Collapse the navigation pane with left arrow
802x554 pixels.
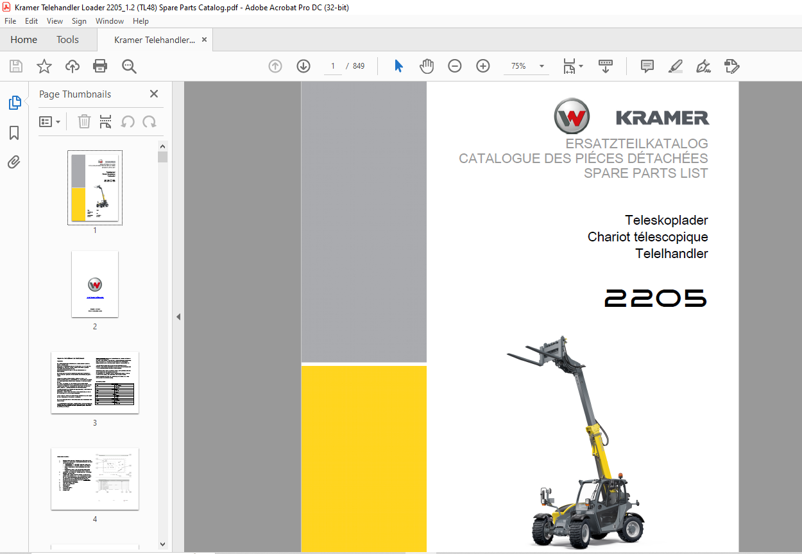point(178,316)
